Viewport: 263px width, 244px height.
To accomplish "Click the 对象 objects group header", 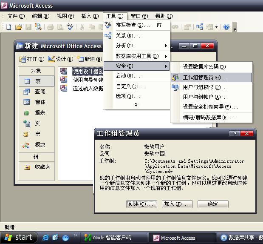I will [37, 71].
